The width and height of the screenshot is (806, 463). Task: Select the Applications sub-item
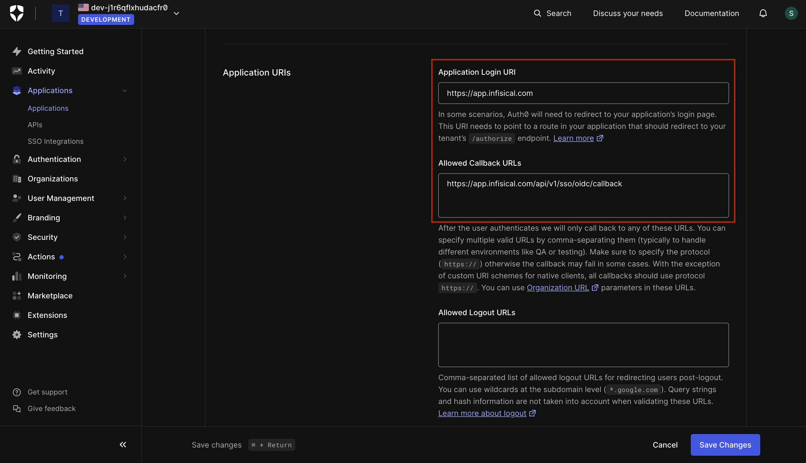click(x=48, y=108)
